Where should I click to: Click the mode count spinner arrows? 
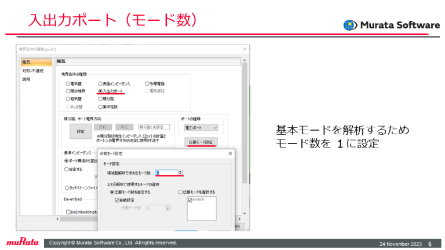[181, 172]
